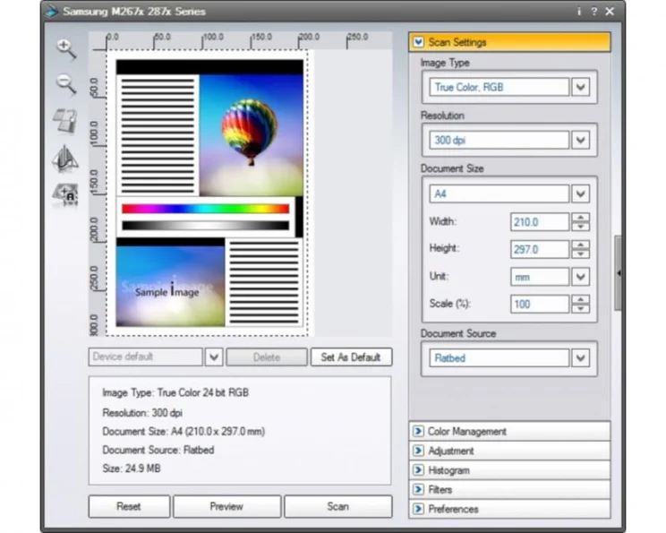The image size is (666, 533).
Task: Open the Resolution dropdown arrow
Action: pos(581,141)
